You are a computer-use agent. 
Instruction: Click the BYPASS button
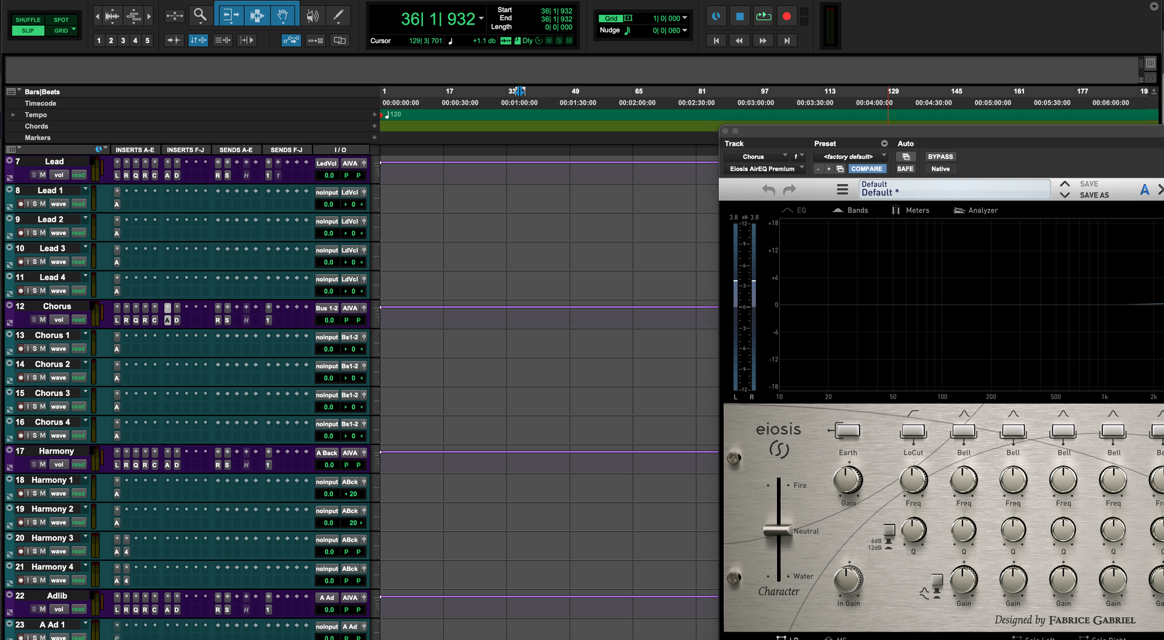[x=940, y=157]
